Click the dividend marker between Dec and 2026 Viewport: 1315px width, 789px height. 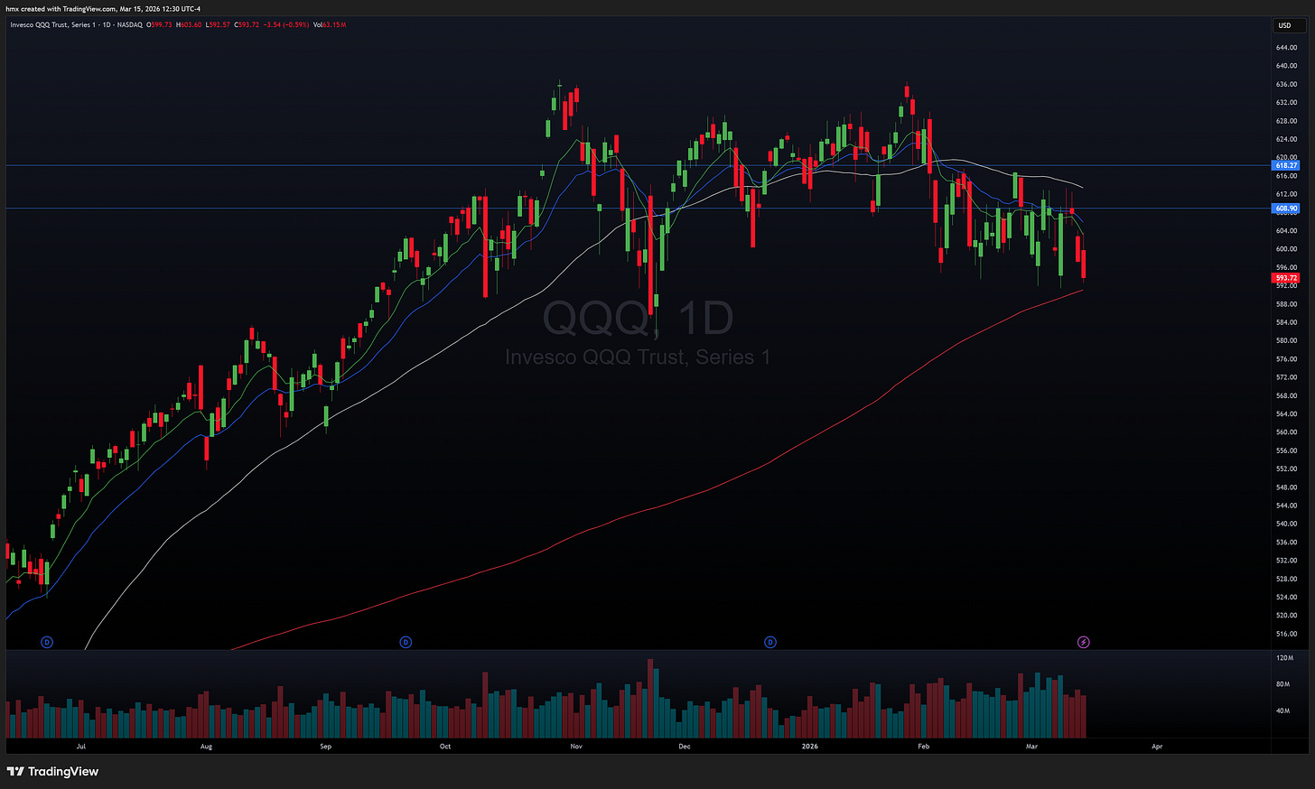(x=770, y=643)
